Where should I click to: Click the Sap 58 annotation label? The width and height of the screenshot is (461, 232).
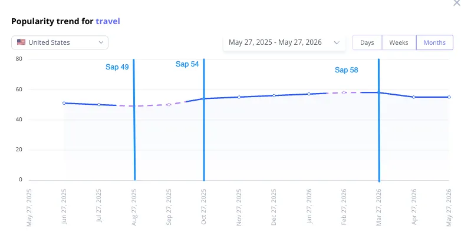click(346, 70)
